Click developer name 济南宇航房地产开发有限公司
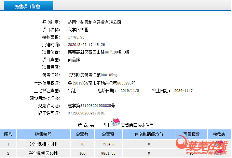Viewport: 232px width, 158px height. click(94, 22)
